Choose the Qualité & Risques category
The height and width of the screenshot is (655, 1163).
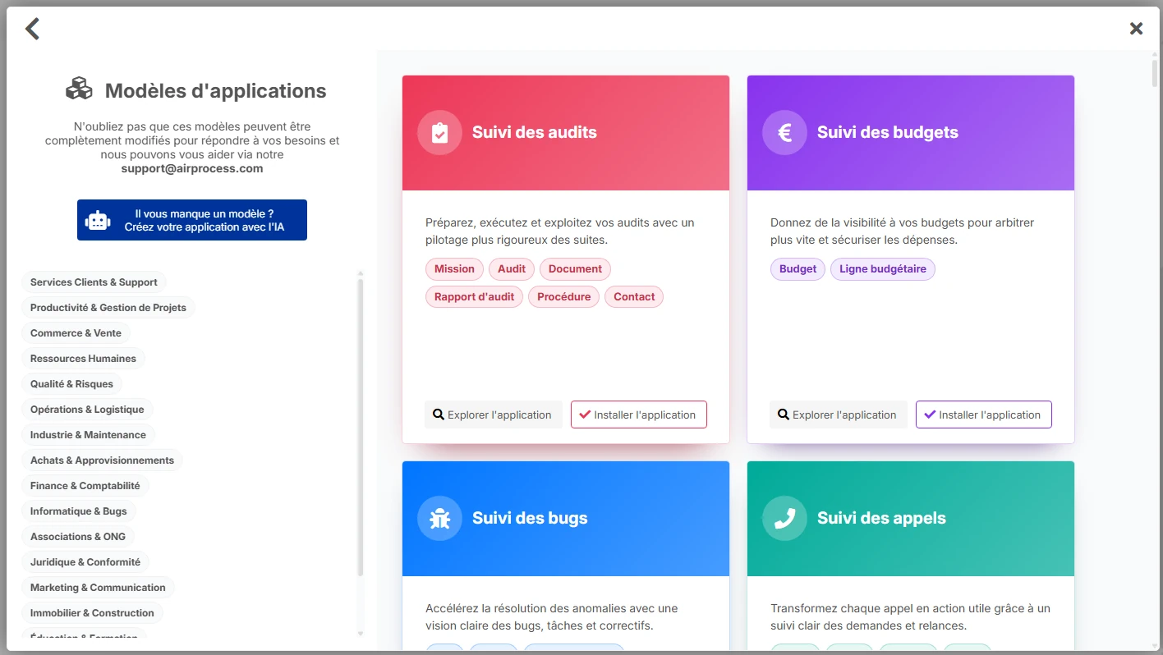[71, 384]
